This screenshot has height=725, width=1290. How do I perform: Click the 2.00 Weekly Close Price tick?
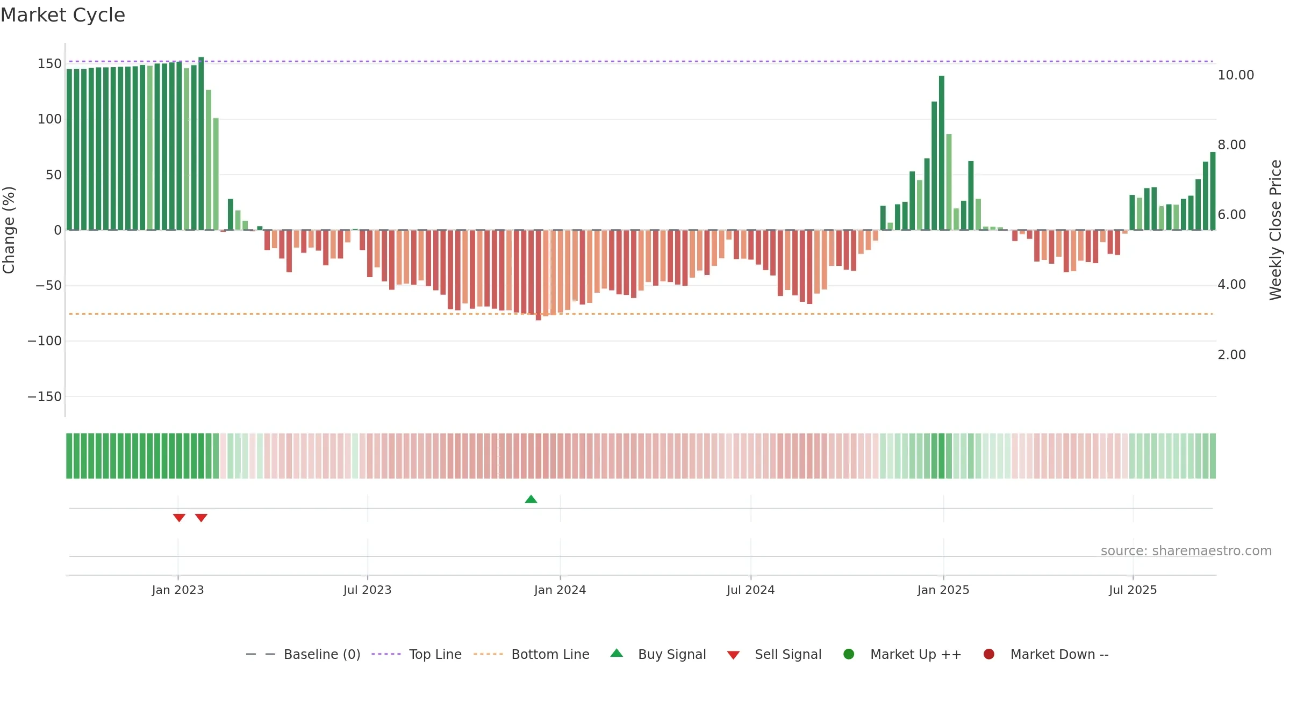[1232, 355]
